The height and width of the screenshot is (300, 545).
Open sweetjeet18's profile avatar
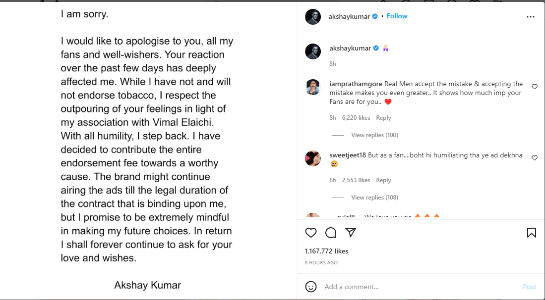click(313, 158)
